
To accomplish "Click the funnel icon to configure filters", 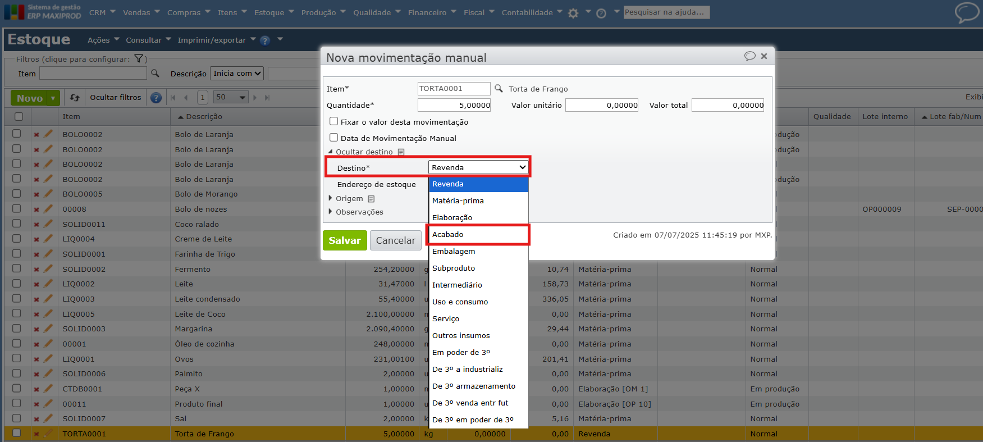I will pos(139,59).
